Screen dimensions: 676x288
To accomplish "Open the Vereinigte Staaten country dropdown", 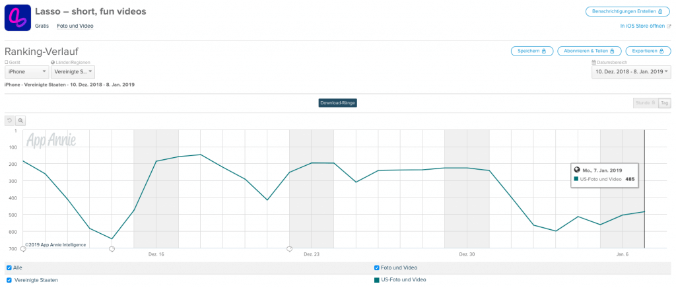I will coord(73,72).
